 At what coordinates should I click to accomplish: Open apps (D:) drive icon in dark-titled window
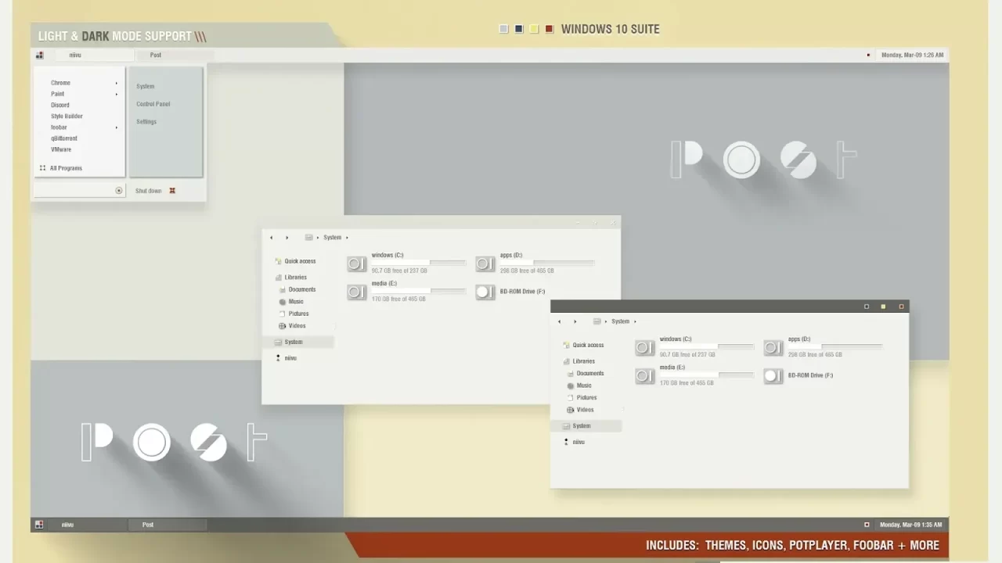(x=773, y=348)
